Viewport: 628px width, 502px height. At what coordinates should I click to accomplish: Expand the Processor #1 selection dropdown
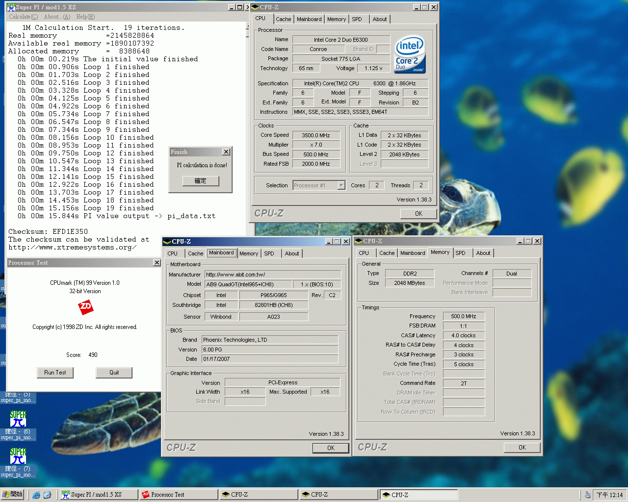pyautogui.click(x=341, y=185)
